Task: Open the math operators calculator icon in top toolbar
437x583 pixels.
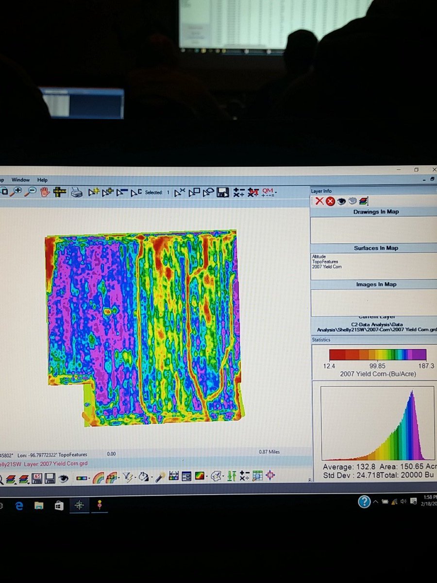Action: pyautogui.click(x=238, y=192)
